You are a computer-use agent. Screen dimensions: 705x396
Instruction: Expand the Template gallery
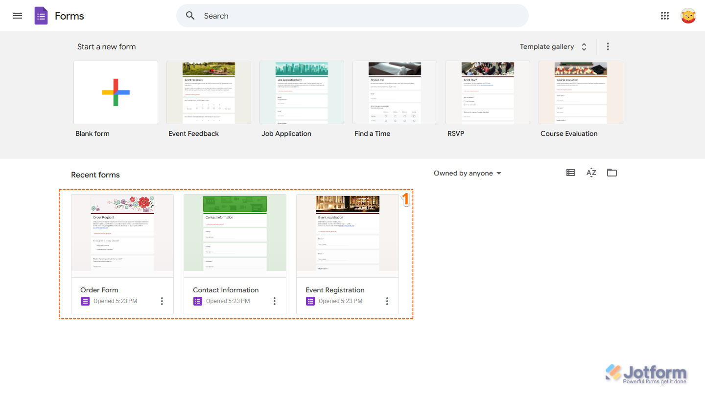pos(584,46)
